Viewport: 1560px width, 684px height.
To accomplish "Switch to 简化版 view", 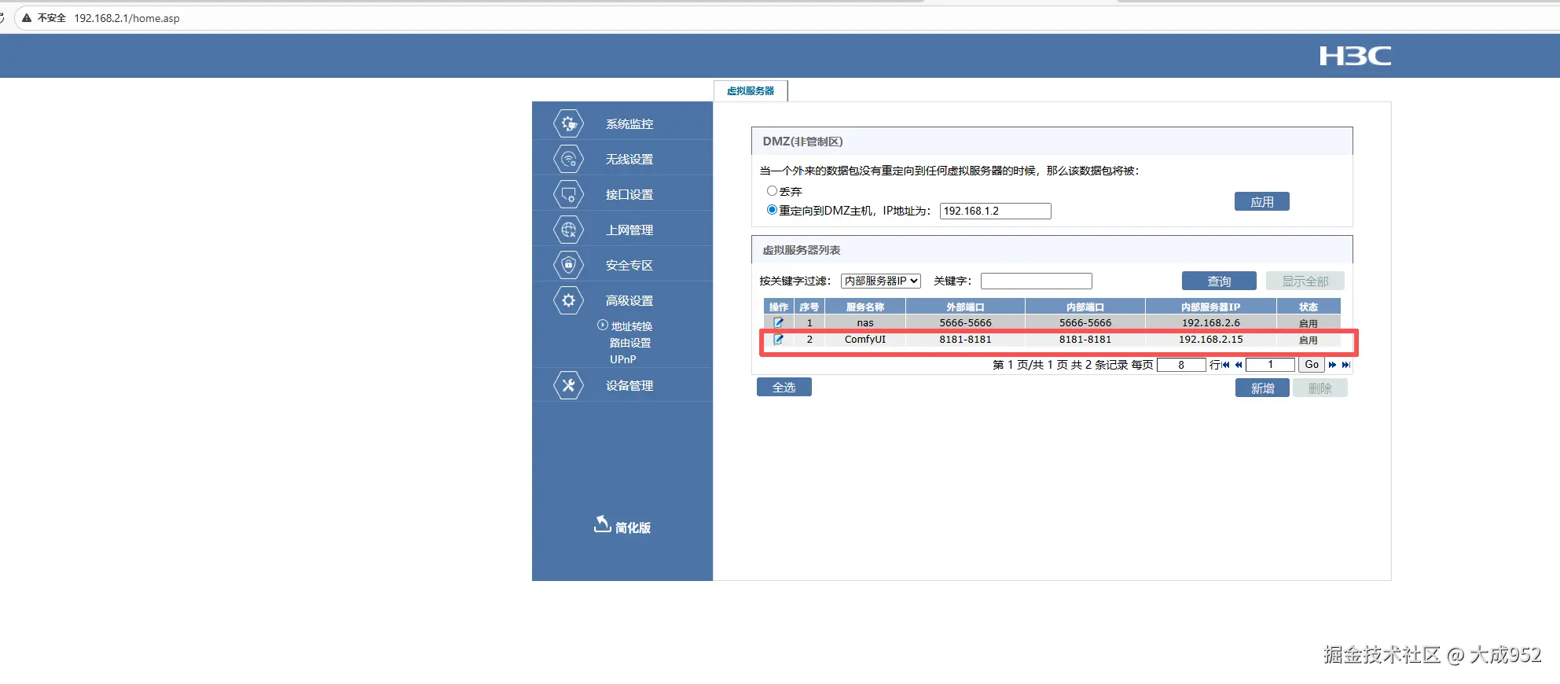I will pyautogui.click(x=633, y=528).
